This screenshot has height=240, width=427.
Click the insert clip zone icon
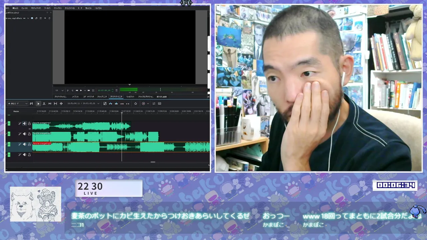tap(110, 103)
